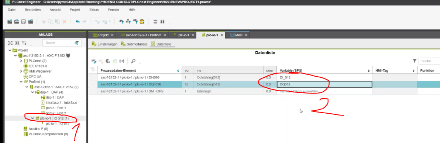
Task: Click the filter funnel icon beside the Datenliste search
Action: [415, 61]
